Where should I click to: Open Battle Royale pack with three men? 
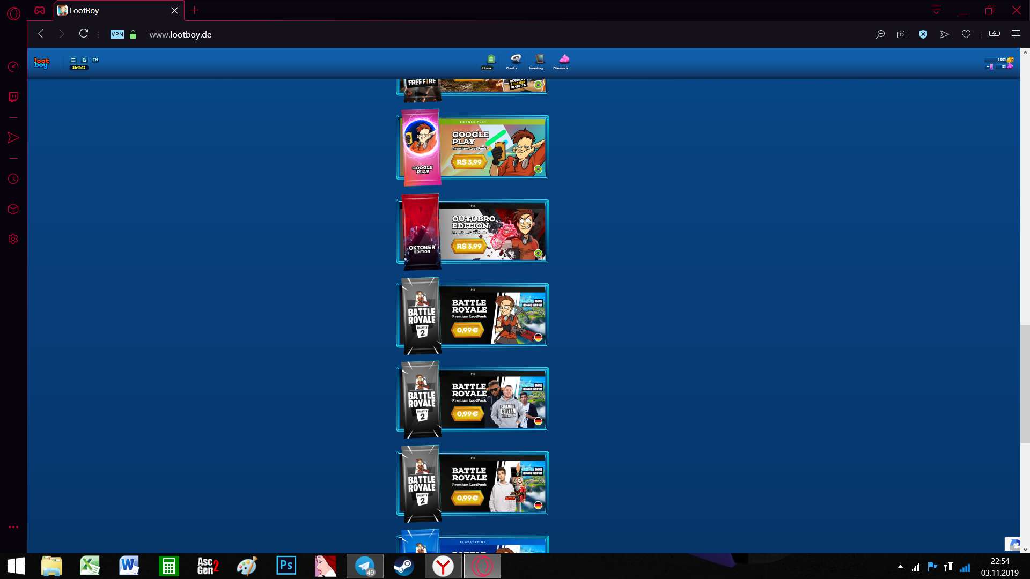click(473, 399)
